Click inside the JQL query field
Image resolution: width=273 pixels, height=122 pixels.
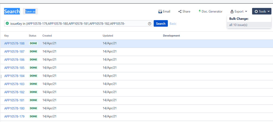click(78, 23)
